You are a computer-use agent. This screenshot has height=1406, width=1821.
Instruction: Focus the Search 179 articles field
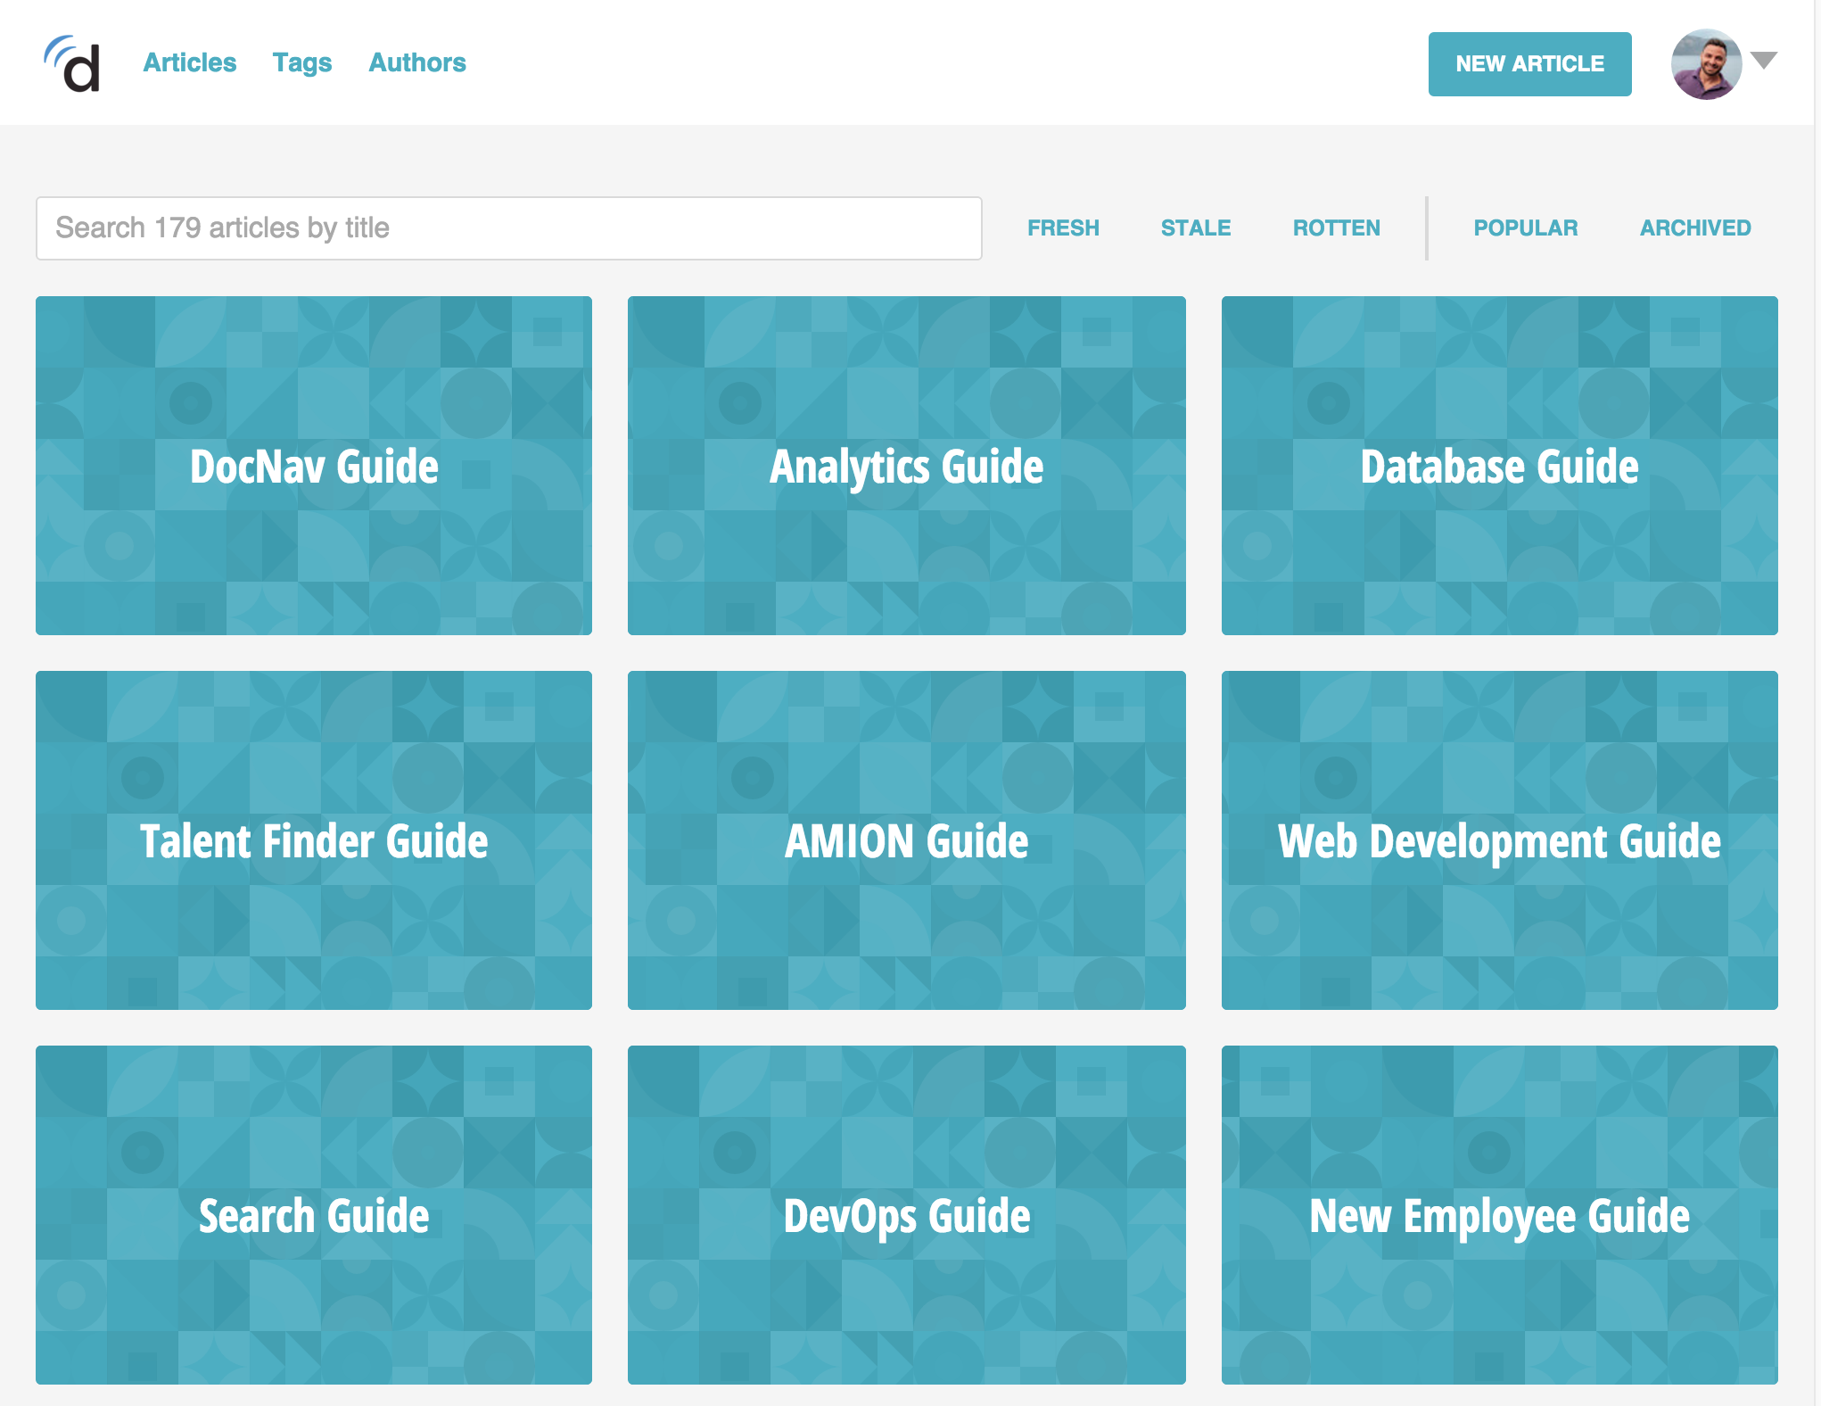click(x=509, y=228)
